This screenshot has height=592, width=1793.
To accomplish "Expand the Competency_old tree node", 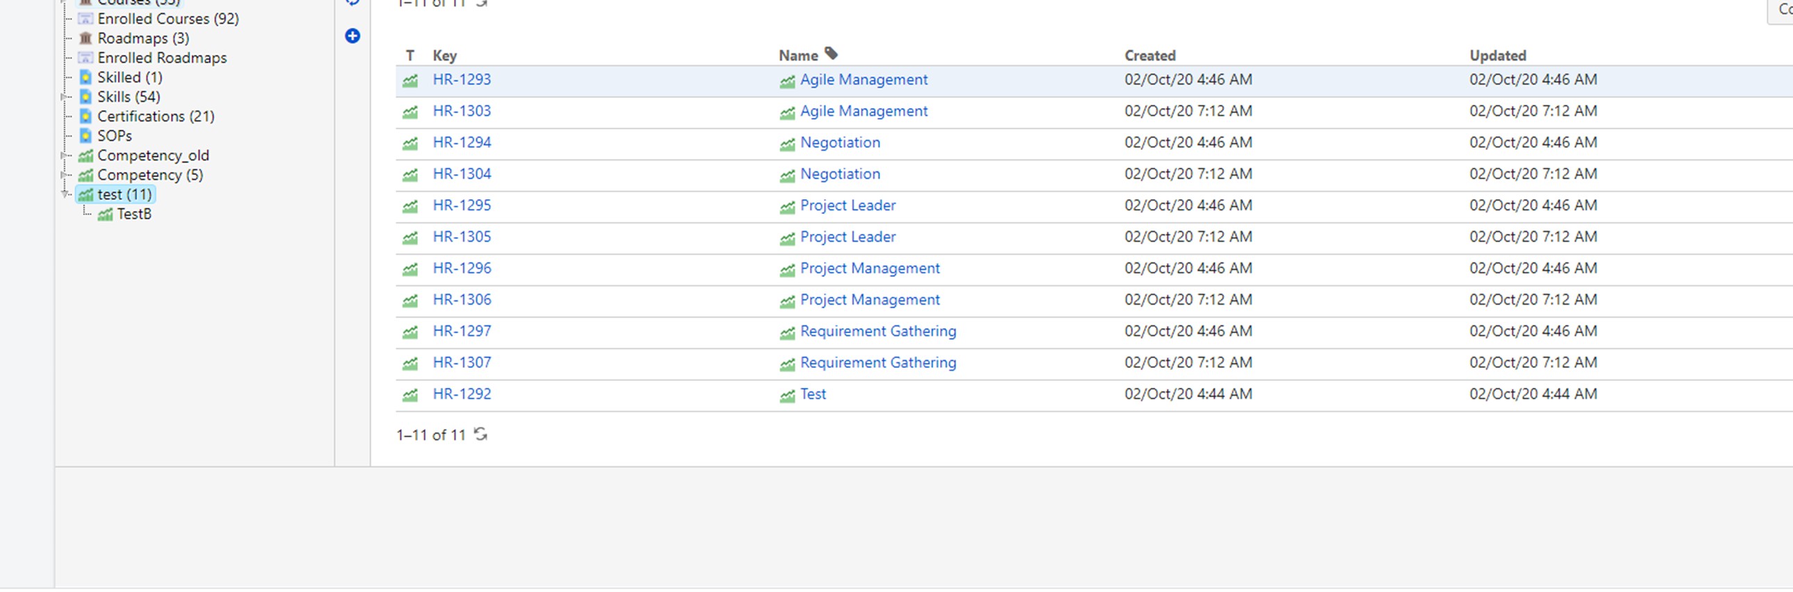I will (65, 155).
